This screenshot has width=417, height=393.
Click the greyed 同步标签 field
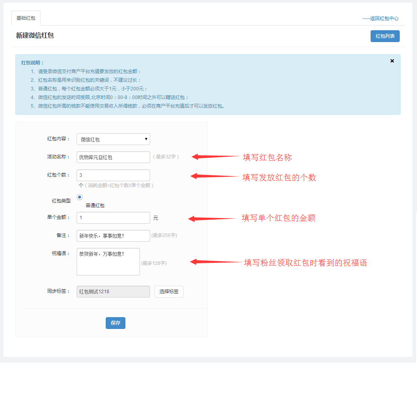click(x=113, y=292)
